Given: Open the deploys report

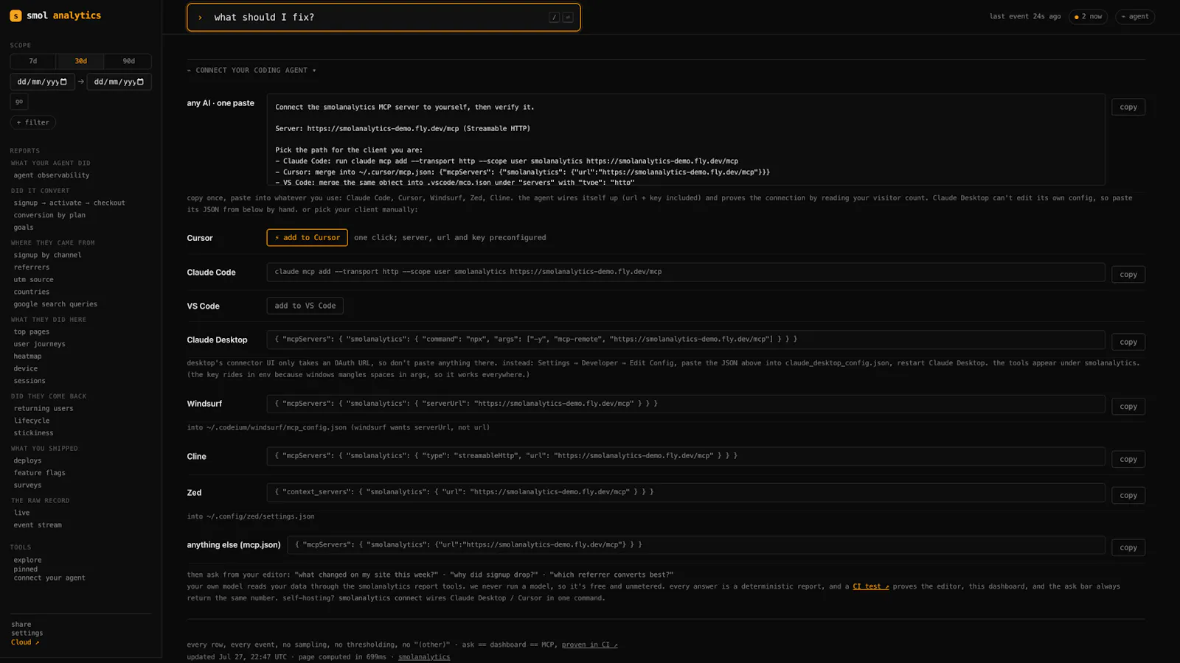Looking at the screenshot, I should click(x=27, y=460).
